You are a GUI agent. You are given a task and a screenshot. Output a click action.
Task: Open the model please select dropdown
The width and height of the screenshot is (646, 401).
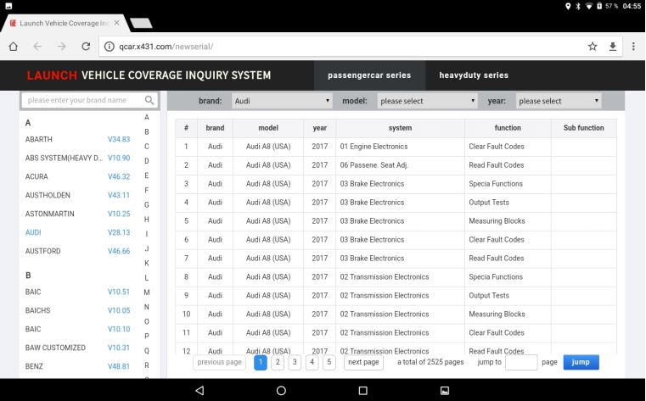[x=427, y=101]
